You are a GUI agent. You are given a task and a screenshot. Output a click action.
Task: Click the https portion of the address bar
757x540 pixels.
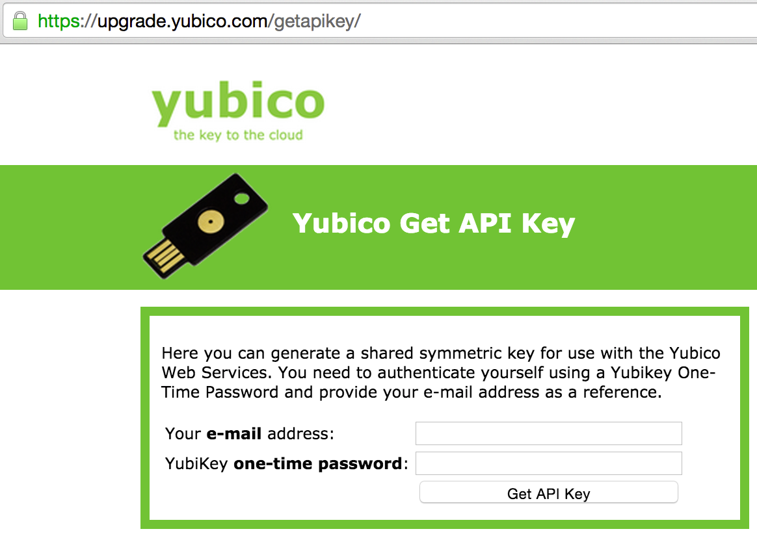coord(60,20)
